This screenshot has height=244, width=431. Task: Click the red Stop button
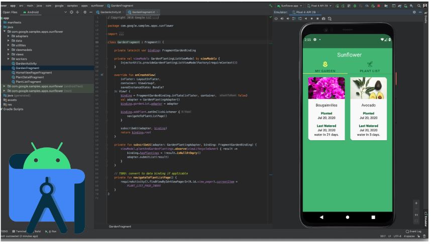[378, 6]
